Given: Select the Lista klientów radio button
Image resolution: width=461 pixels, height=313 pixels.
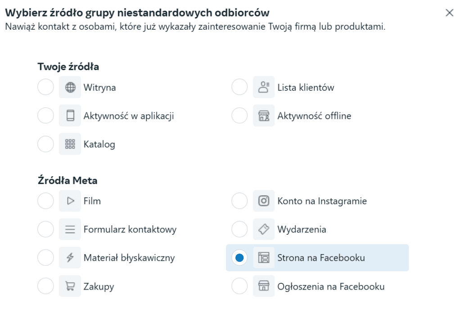Looking at the screenshot, I should [x=239, y=87].
